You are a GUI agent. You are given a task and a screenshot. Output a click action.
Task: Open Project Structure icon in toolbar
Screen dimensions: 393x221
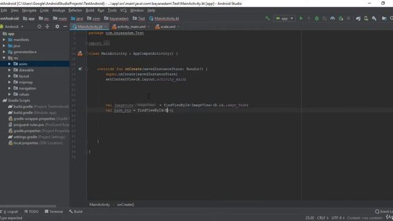(384, 18)
